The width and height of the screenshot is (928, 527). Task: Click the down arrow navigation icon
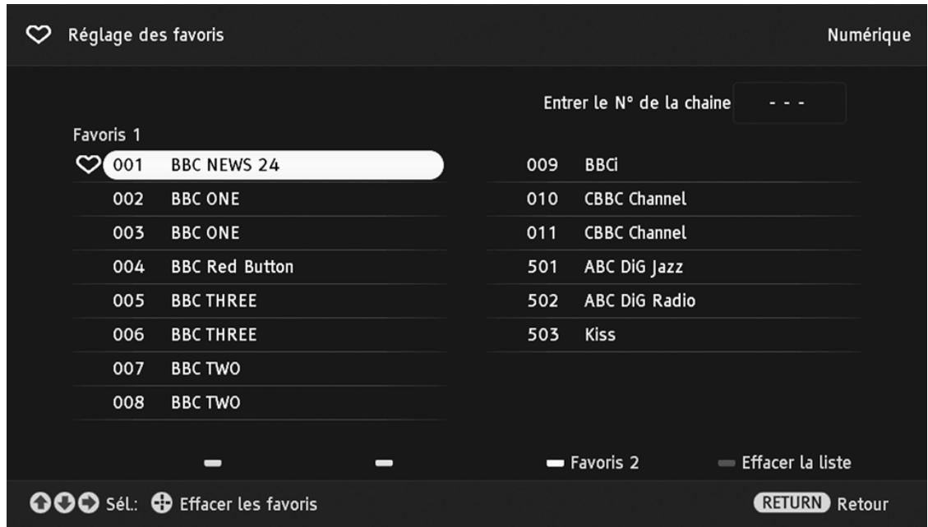tap(64, 503)
